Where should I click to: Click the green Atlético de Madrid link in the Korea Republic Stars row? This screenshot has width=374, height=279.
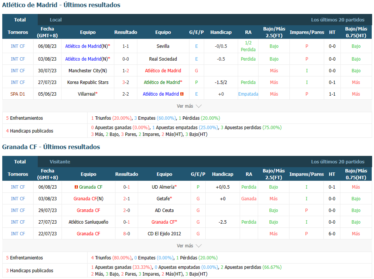[162, 82]
